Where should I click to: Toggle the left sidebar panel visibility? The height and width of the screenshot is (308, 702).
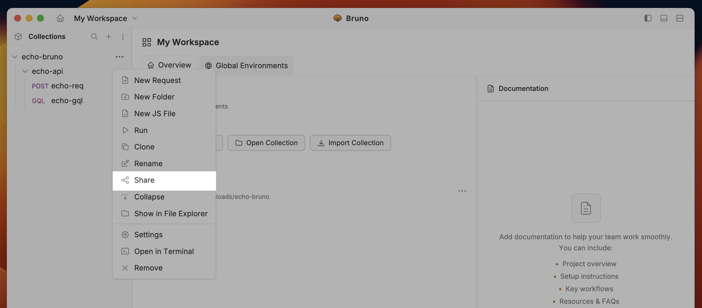point(648,18)
